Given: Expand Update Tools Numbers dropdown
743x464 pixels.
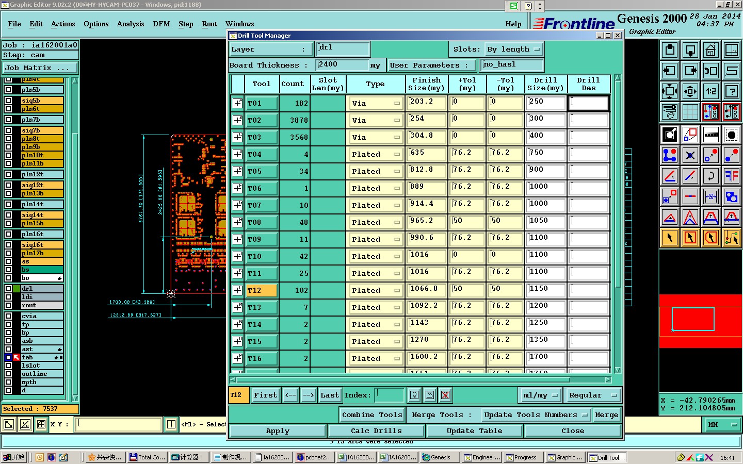Looking at the screenshot, I should [x=536, y=415].
